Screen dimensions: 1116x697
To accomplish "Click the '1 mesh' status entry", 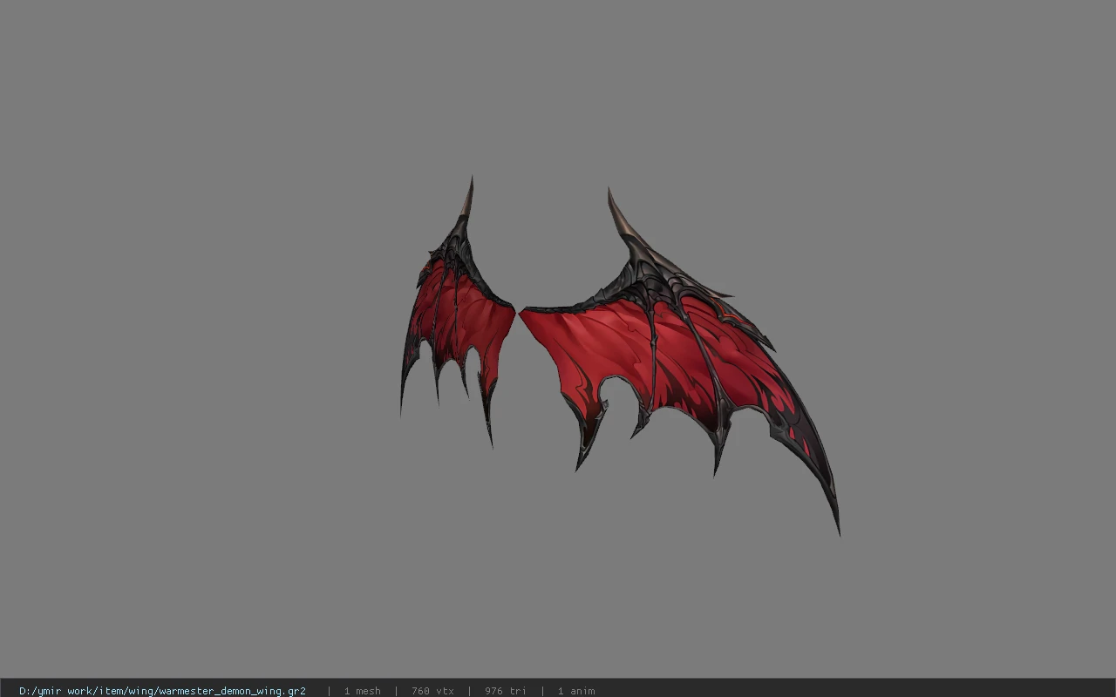I will click(x=362, y=691).
